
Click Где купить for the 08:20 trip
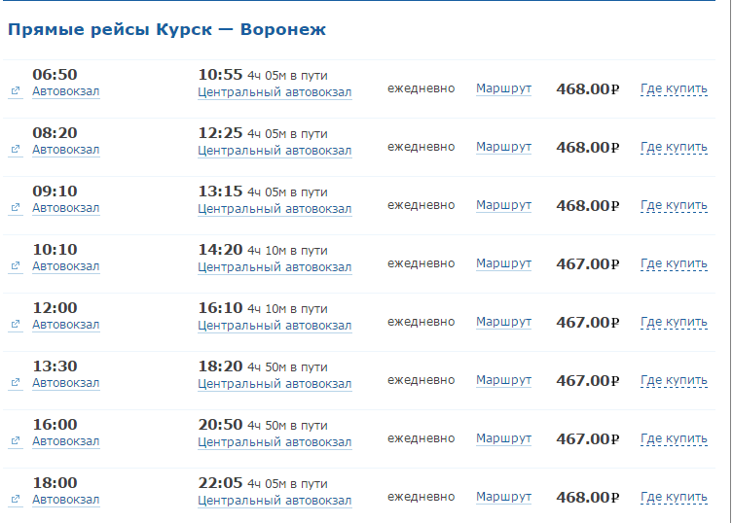pyautogui.click(x=674, y=147)
